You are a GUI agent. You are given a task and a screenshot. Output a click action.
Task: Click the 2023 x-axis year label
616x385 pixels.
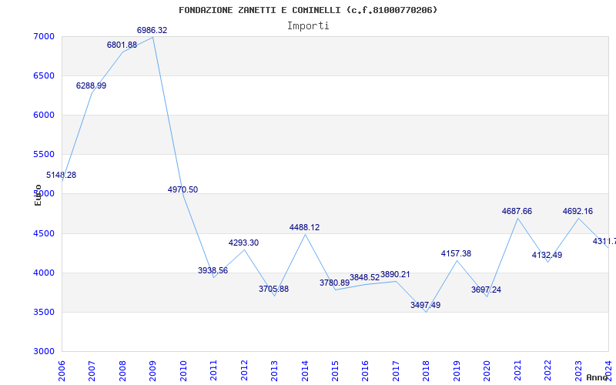578,371
